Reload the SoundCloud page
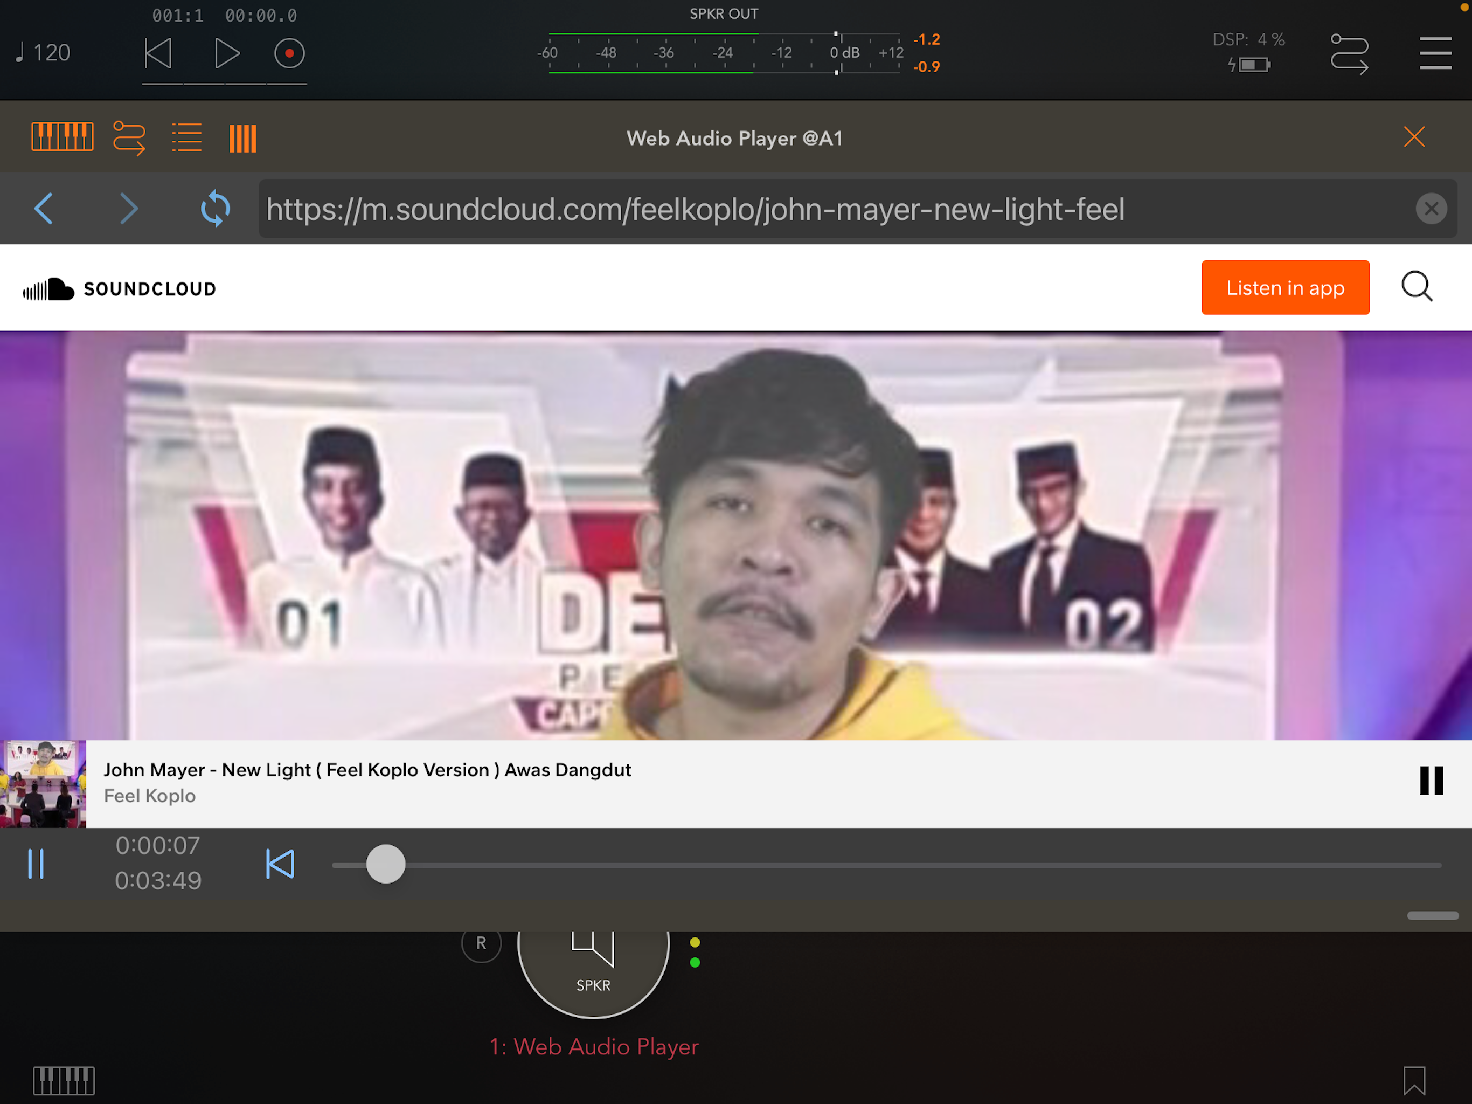The image size is (1472, 1104). pos(215,209)
